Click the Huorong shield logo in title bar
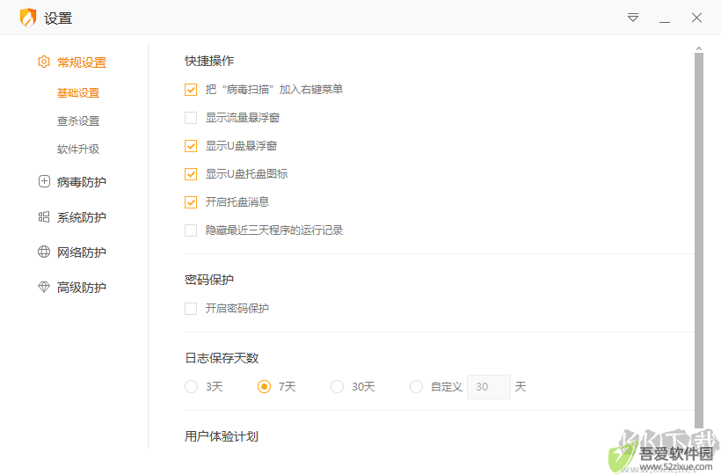 (28, 18)
